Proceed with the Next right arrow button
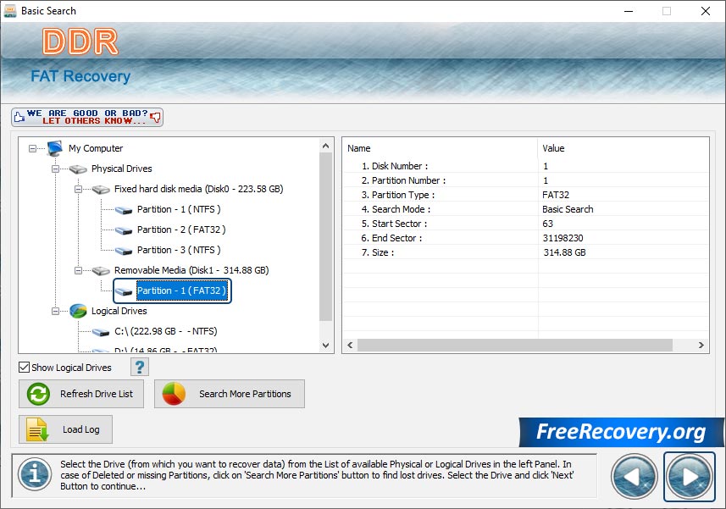The width and height of the screenshot is (726, 509). pyautogui.click(x=690, y=477)
